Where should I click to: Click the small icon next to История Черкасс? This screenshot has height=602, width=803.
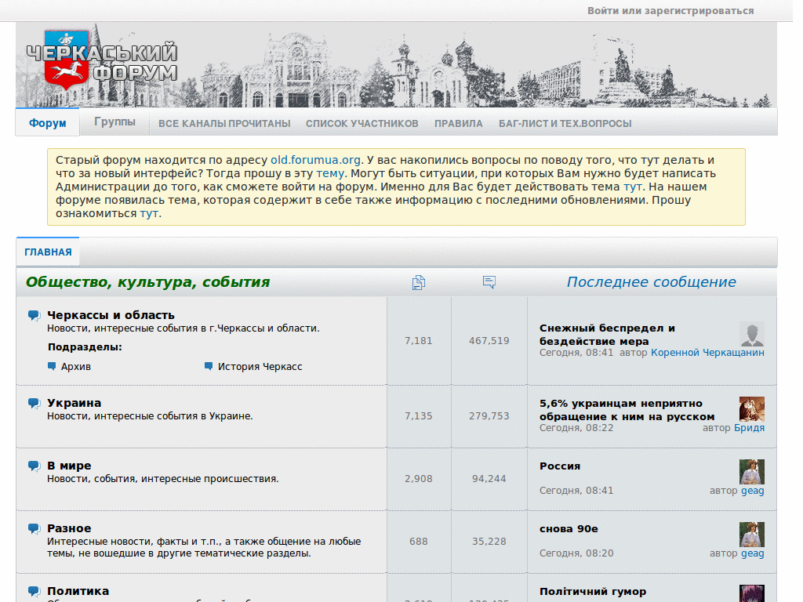[x=209, y=366]
